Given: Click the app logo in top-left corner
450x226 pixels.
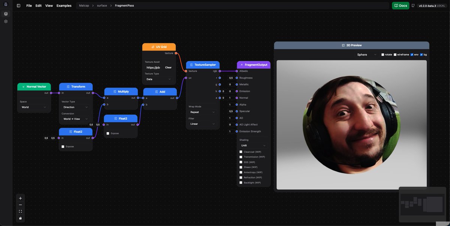Looking at the screenshot, I should [6, 4].
